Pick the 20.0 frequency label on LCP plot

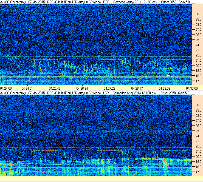click(198, 157)
